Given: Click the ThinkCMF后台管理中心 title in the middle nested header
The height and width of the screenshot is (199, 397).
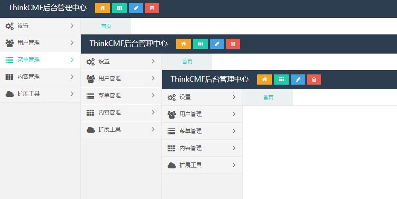Looking at the screenshot, I should point(129,43).
